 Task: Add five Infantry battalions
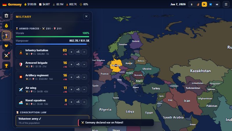(x=78, y=52)
